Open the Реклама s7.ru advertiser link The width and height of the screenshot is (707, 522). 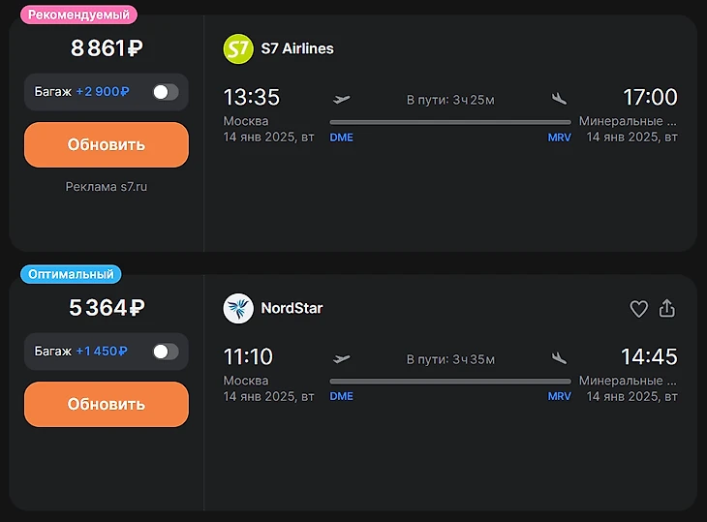pyautogui.click(x=107, y=186)
